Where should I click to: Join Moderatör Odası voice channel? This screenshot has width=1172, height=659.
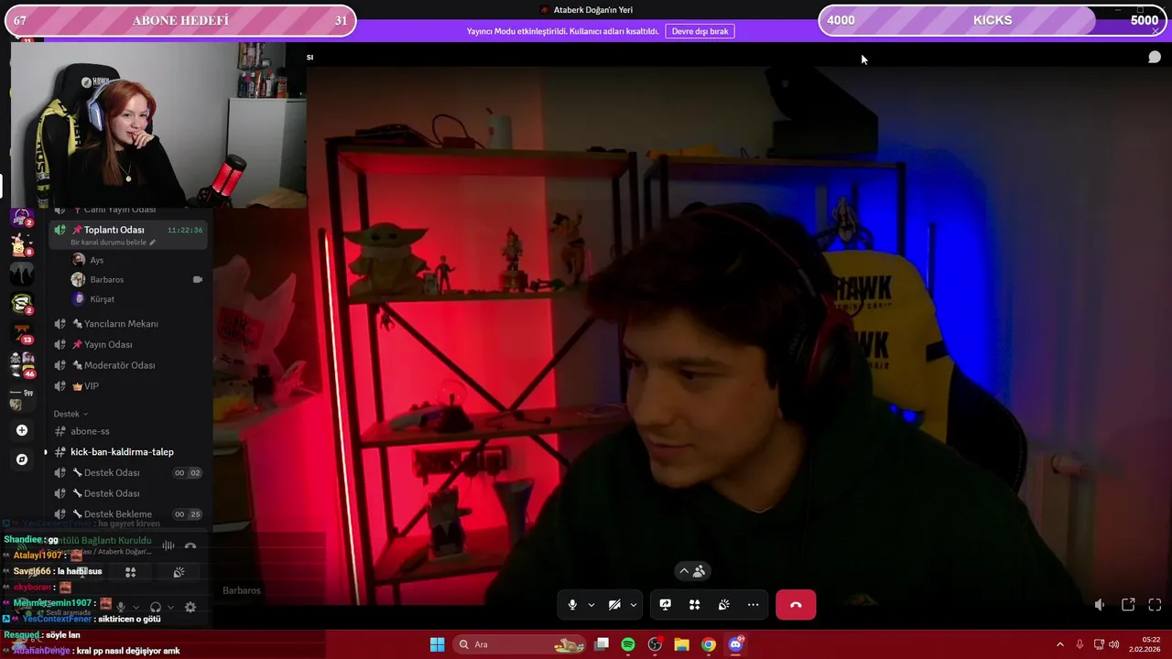coord(119,365)
